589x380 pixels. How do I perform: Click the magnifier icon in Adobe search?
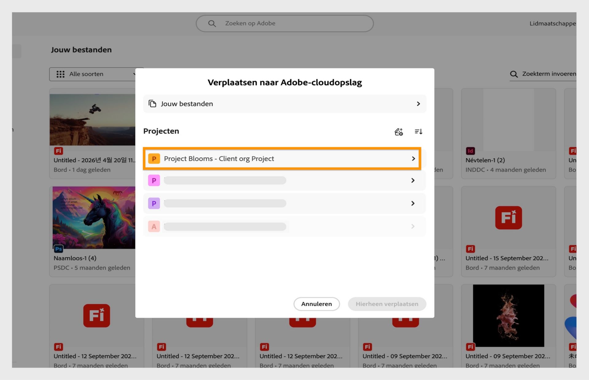(x=212, y=24)
